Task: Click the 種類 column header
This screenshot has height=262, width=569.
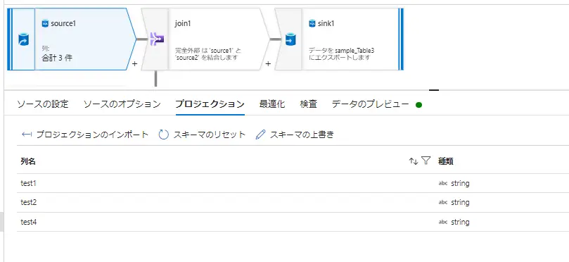Action: (x=446, y=161)
